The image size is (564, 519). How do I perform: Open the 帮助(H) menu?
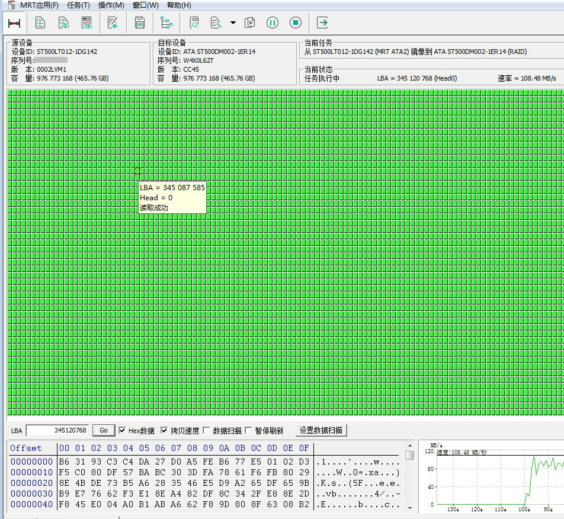[x=179, y=5]
